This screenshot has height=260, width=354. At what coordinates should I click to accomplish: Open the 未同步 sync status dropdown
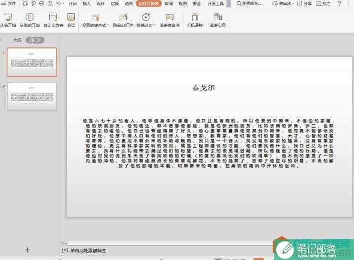[283, 4]
